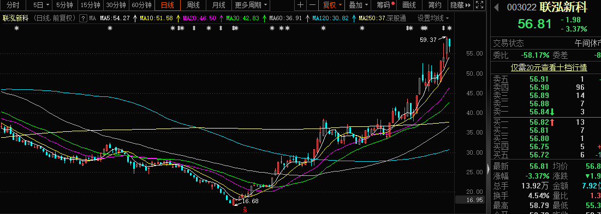This screenshot has height=214, width=601.
Task: Click the 画线 draw line button
Action: 409,5
